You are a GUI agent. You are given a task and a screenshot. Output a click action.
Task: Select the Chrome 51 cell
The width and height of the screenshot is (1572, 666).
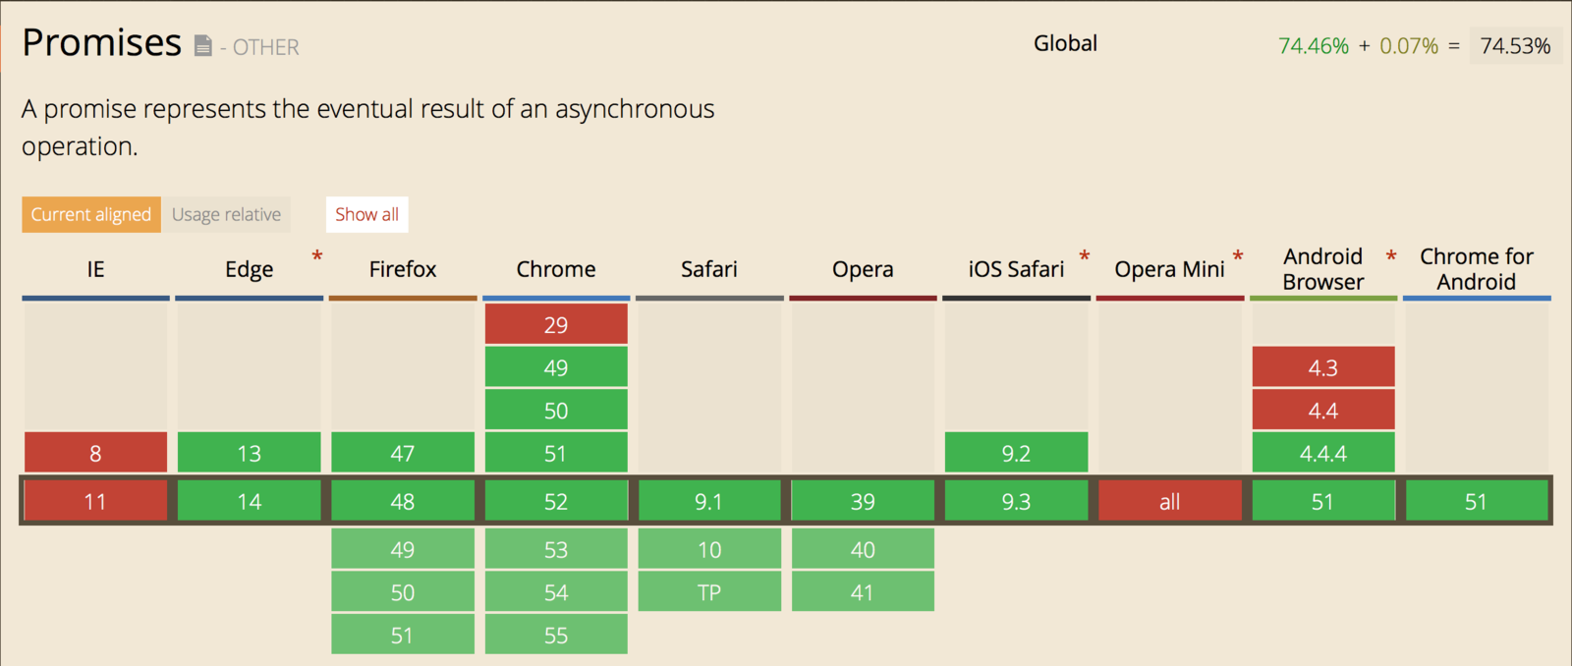click(556, 453)
